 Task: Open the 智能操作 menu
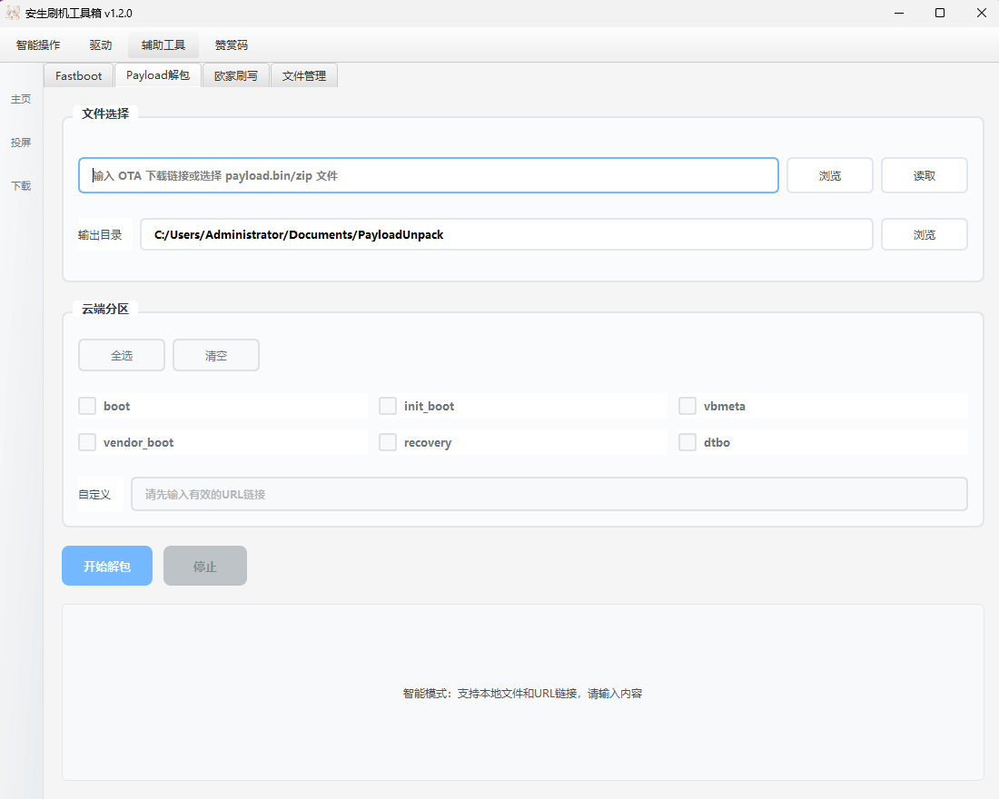[38, 44]
